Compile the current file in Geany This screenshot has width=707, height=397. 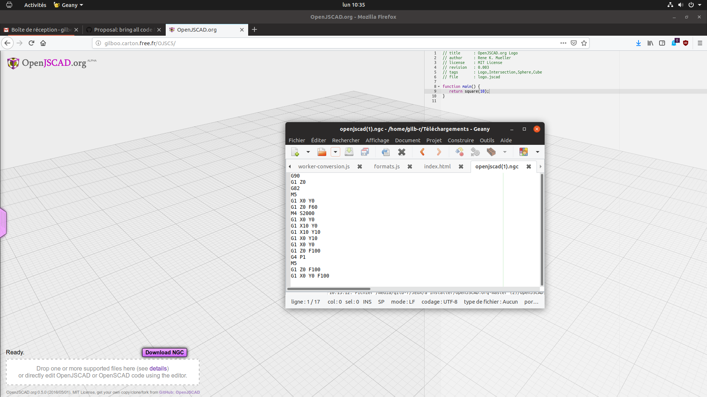point(459,152)
